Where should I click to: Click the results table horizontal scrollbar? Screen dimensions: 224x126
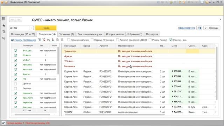pyautogui.click(x=115, y=114)
